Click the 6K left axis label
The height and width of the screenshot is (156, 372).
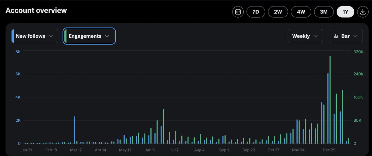click(18, 74)
